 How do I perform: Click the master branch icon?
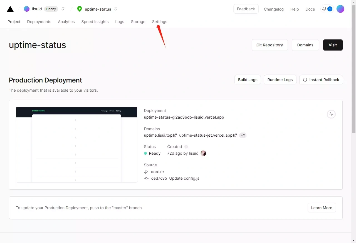[x=146, y=172]
